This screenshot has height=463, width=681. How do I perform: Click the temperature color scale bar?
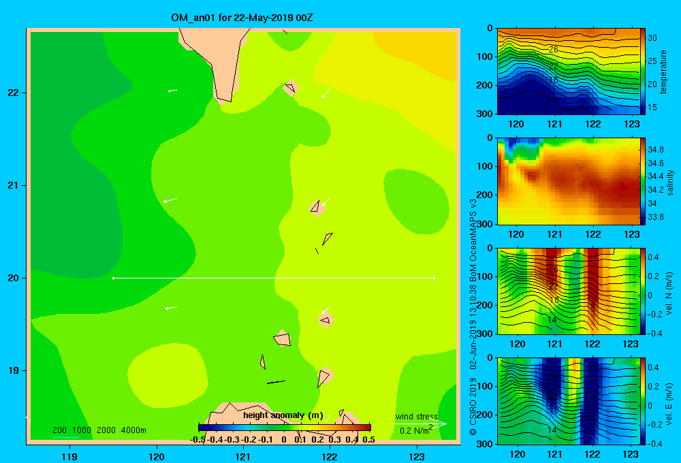tap(643, 71)
